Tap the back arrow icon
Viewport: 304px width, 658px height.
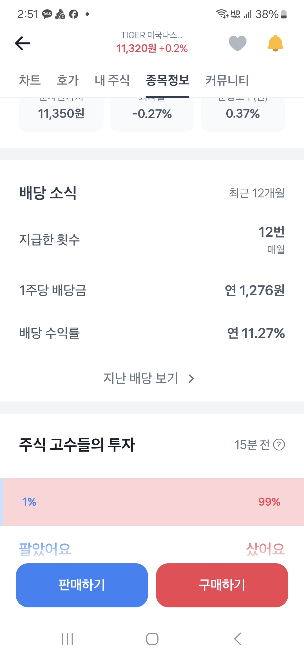pos(23,43)
